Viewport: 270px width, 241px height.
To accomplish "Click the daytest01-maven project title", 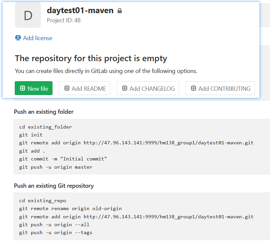I will coord(80,11).
